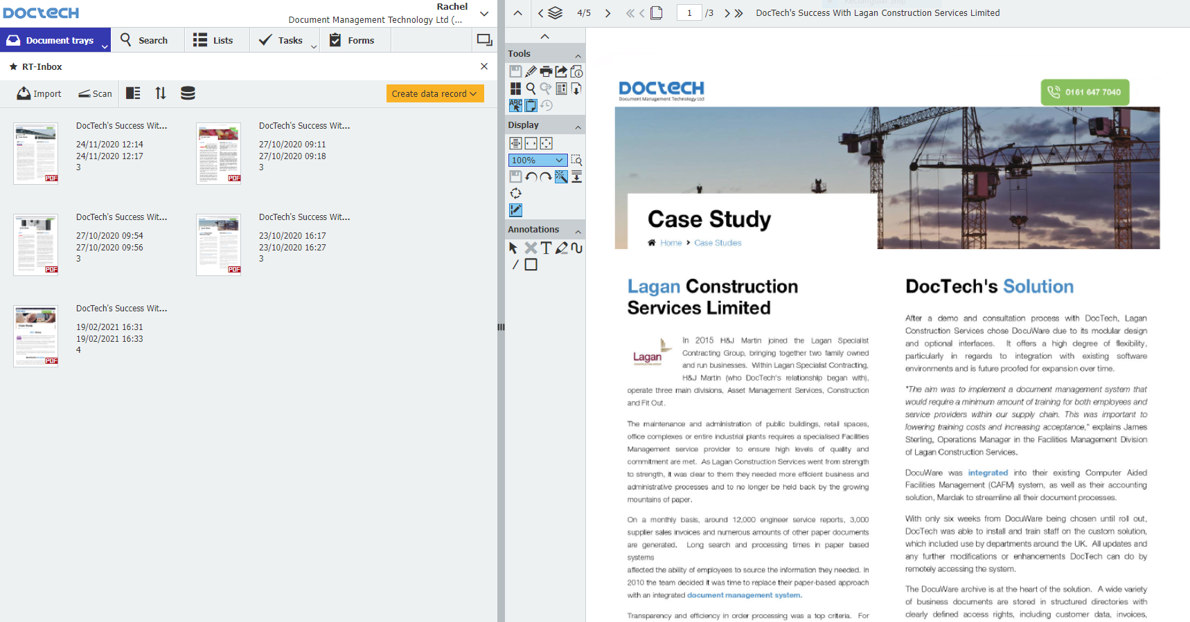Click the sort order arrows icon

pyautogui.click(x=161, y=93)
